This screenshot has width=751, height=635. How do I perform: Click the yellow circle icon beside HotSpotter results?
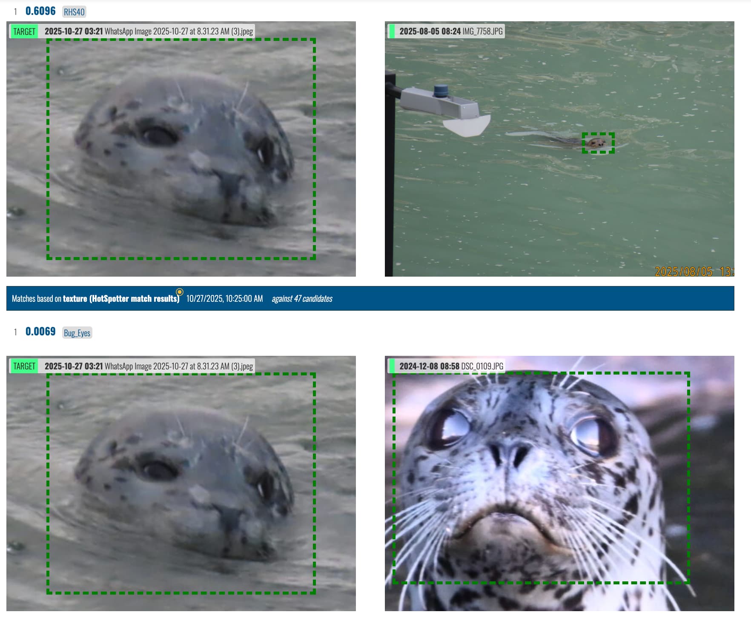180,292
